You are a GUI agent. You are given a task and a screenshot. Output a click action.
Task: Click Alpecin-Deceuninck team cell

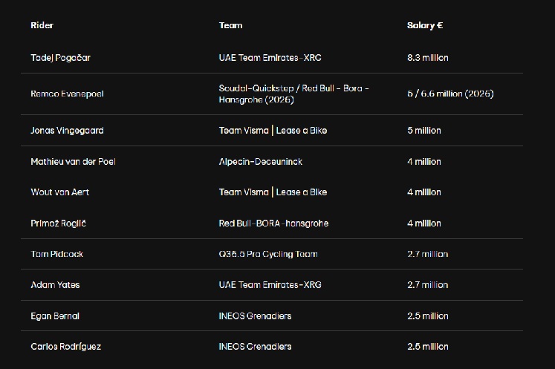click(260, 161)
